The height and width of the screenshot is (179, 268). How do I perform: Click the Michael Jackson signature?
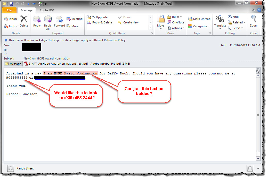(22, 94)
